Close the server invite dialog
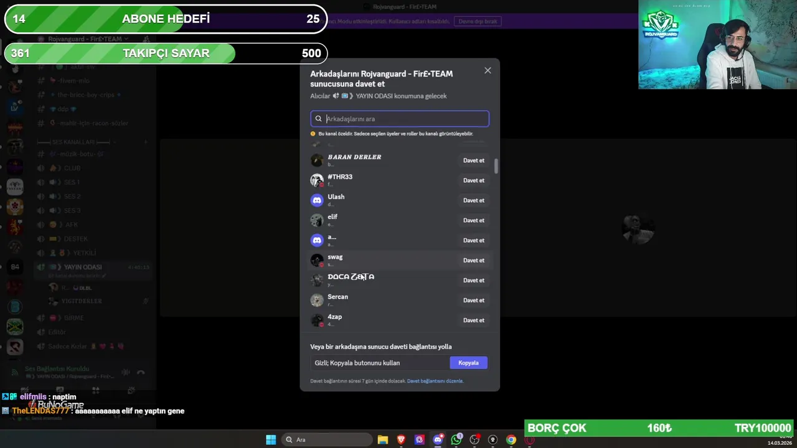797x448 pixels. 488,70
